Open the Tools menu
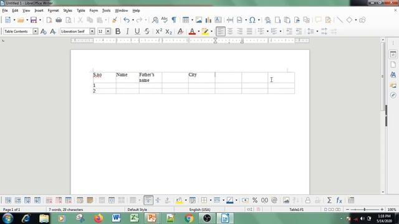 106,11
